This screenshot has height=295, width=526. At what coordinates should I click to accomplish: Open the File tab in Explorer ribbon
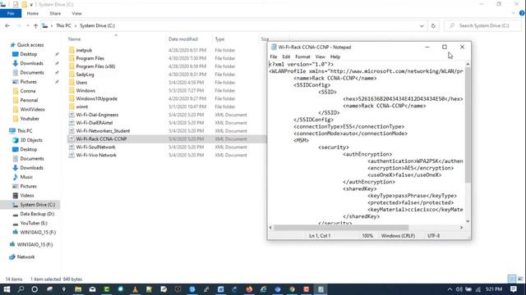point(11,13)
